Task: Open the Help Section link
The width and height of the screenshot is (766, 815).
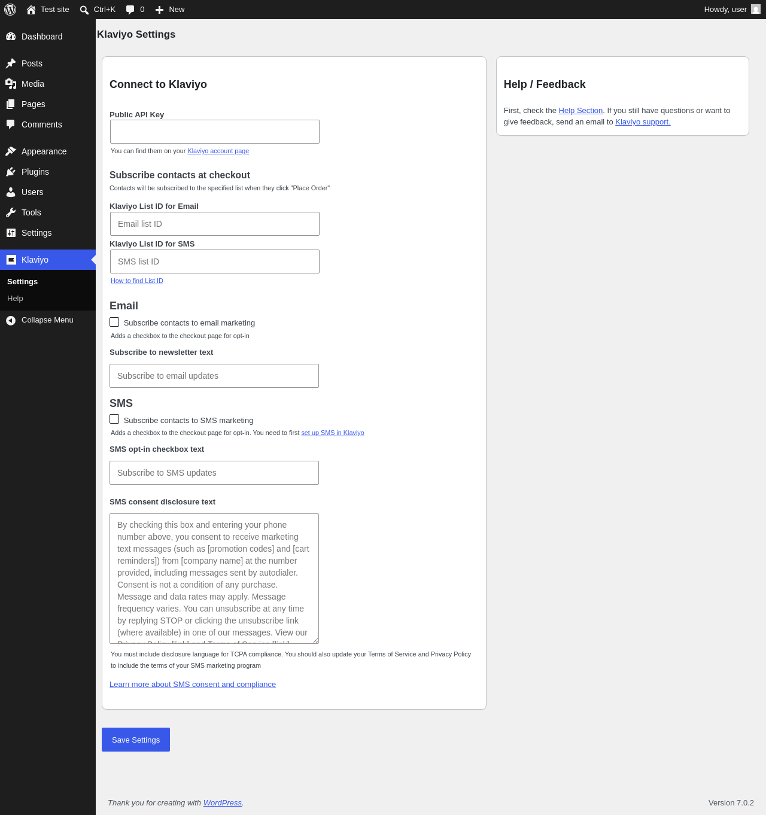Action: [x=580, y=111]
